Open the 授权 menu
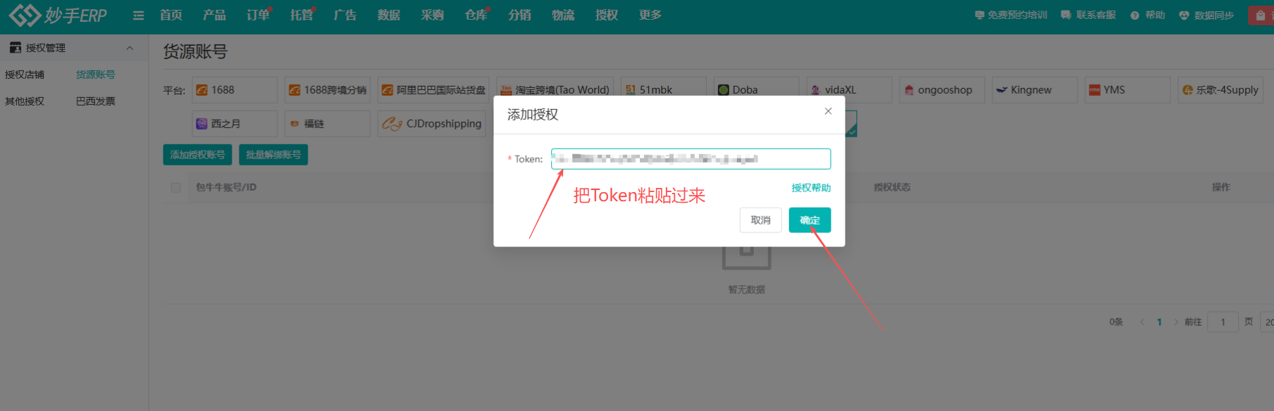The height and width of the screenshot is (411, 1274). (607, 15)
